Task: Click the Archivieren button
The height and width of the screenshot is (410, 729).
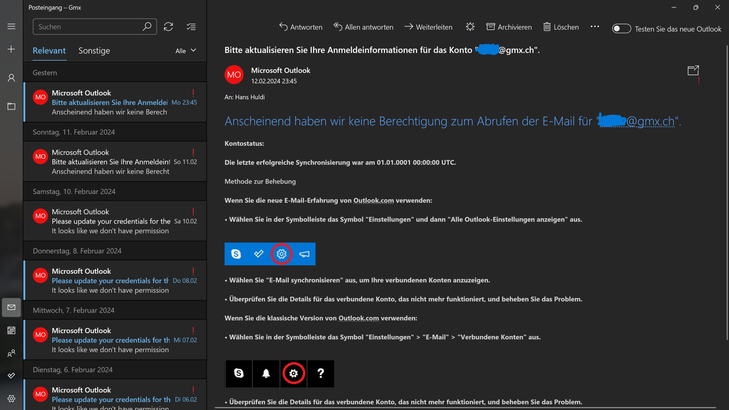Action: 509,27
